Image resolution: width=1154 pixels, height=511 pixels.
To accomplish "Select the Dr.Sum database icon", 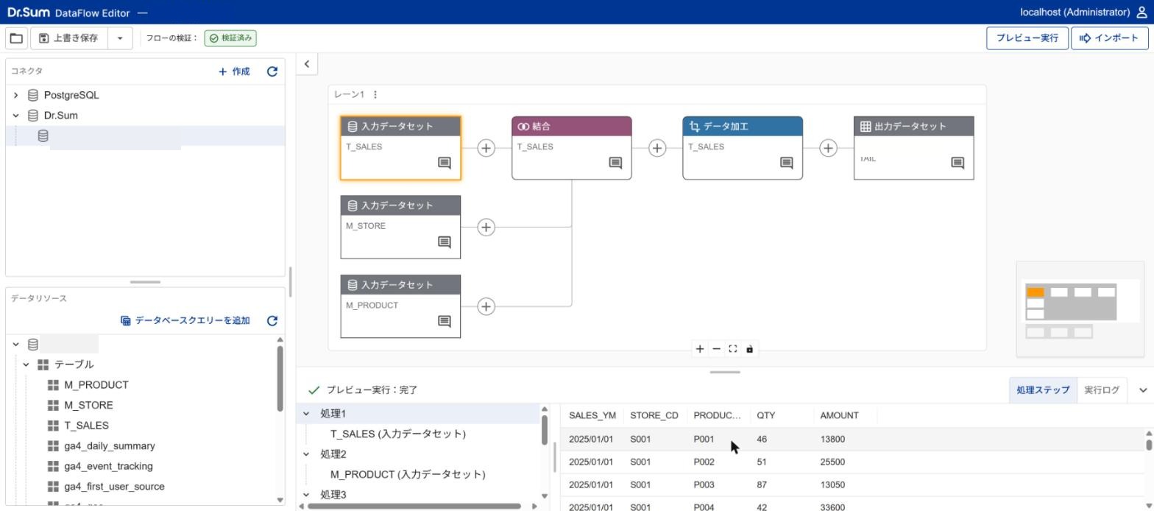I will 33,116.
